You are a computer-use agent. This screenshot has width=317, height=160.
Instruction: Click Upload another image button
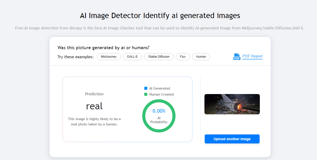pos(232,139)
